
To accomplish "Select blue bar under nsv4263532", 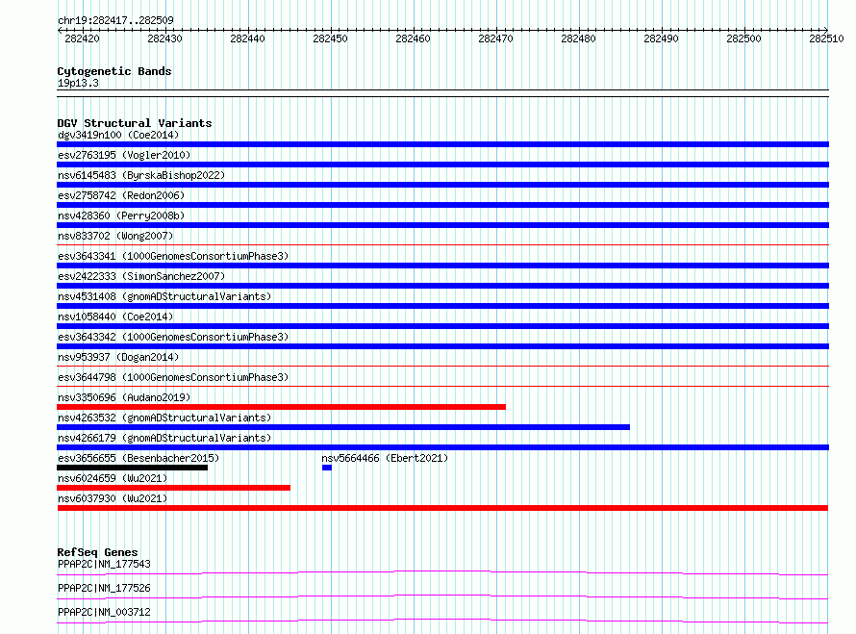I will pos(343,427).
